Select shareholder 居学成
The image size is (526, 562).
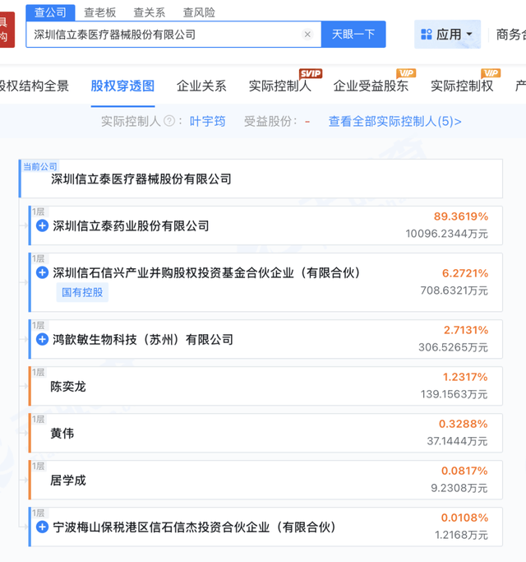pos(68,481)
